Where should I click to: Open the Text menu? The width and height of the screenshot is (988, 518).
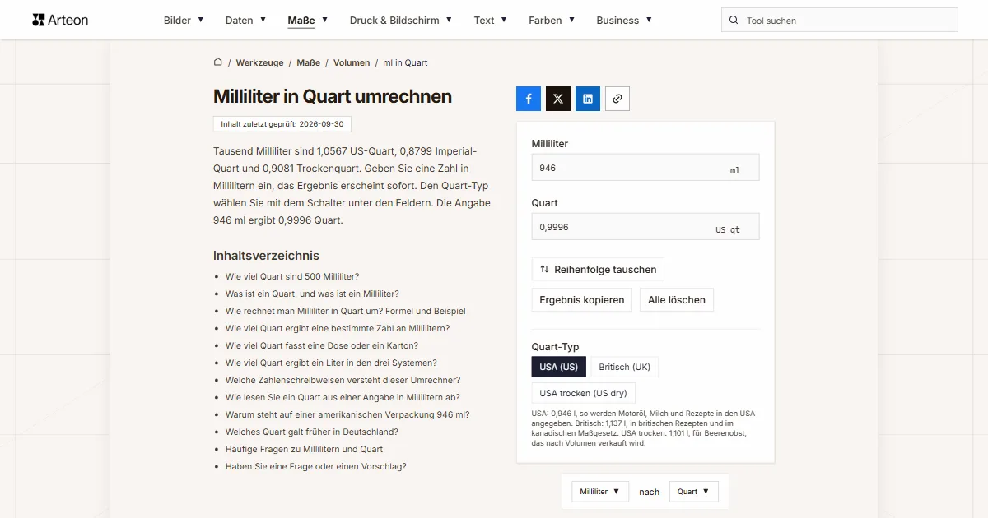click(x=491, y=21)
